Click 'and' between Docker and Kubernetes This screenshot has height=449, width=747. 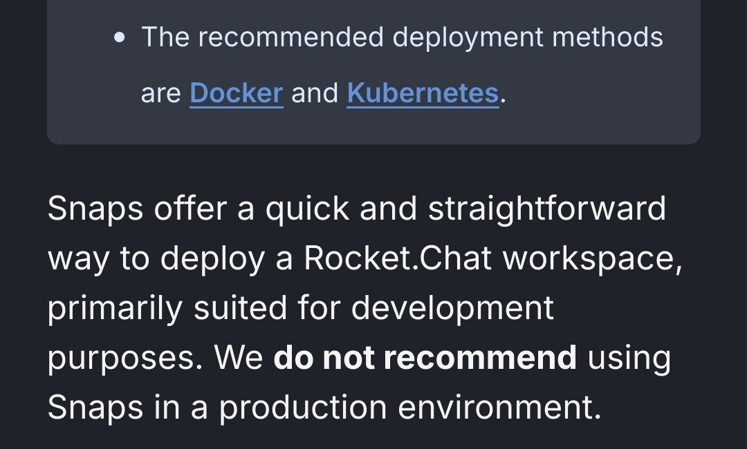pyautogui.click(x=315, y=93)
